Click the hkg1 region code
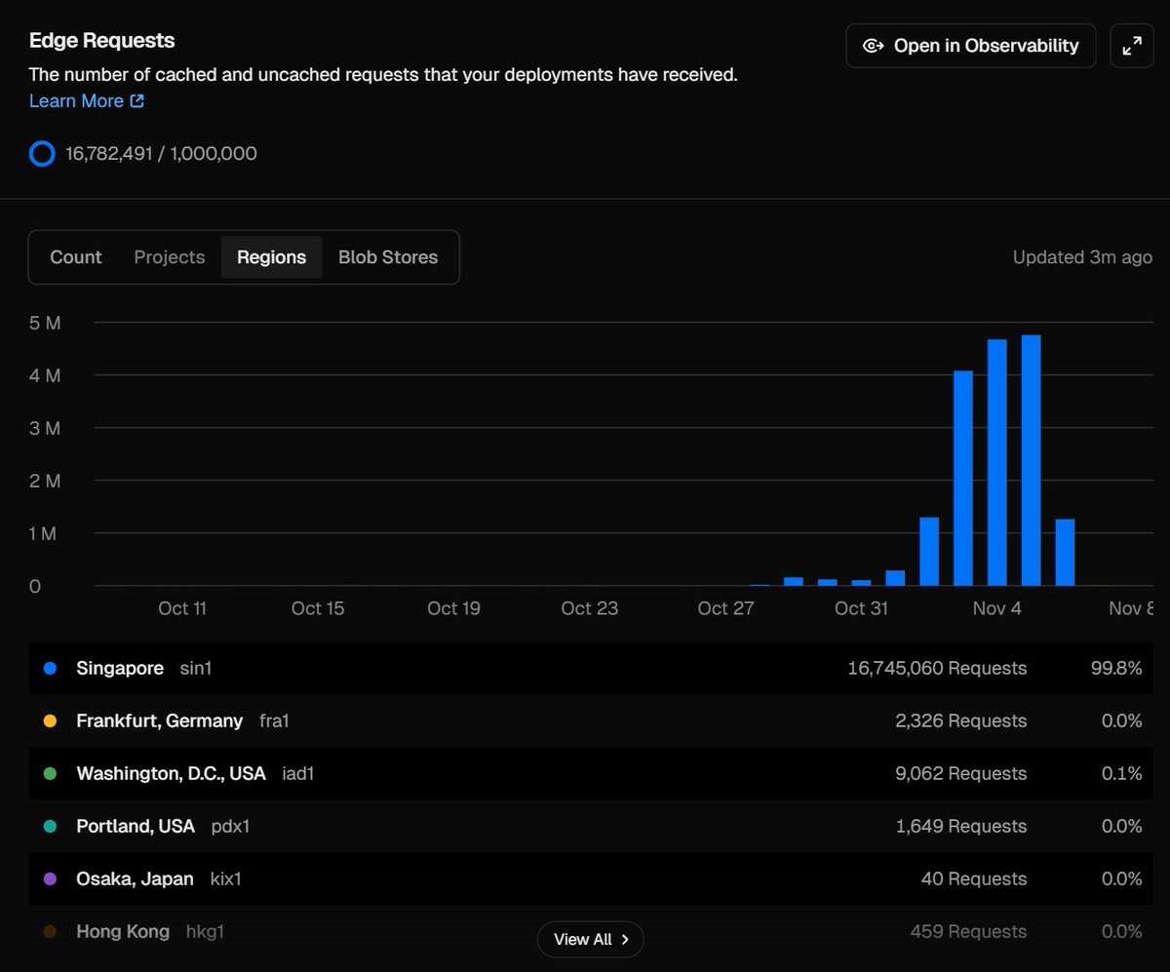Viewport: 1170px width, 972px height. tap(206, 932)
